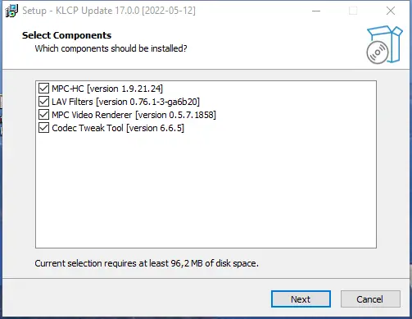The height and width of the screenshot is (319, 412).
Task: Proceed with the Next button
Action: [301, 299]
